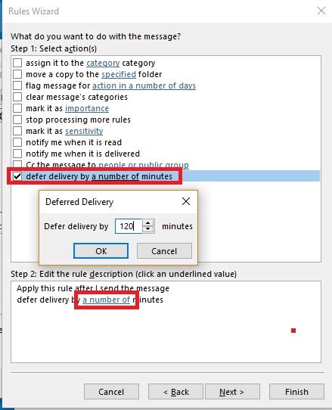Click 'a number of' link in the selected defer delivery row
The width and height of the screenshot is (332, 410).
[x=115, y=176]
